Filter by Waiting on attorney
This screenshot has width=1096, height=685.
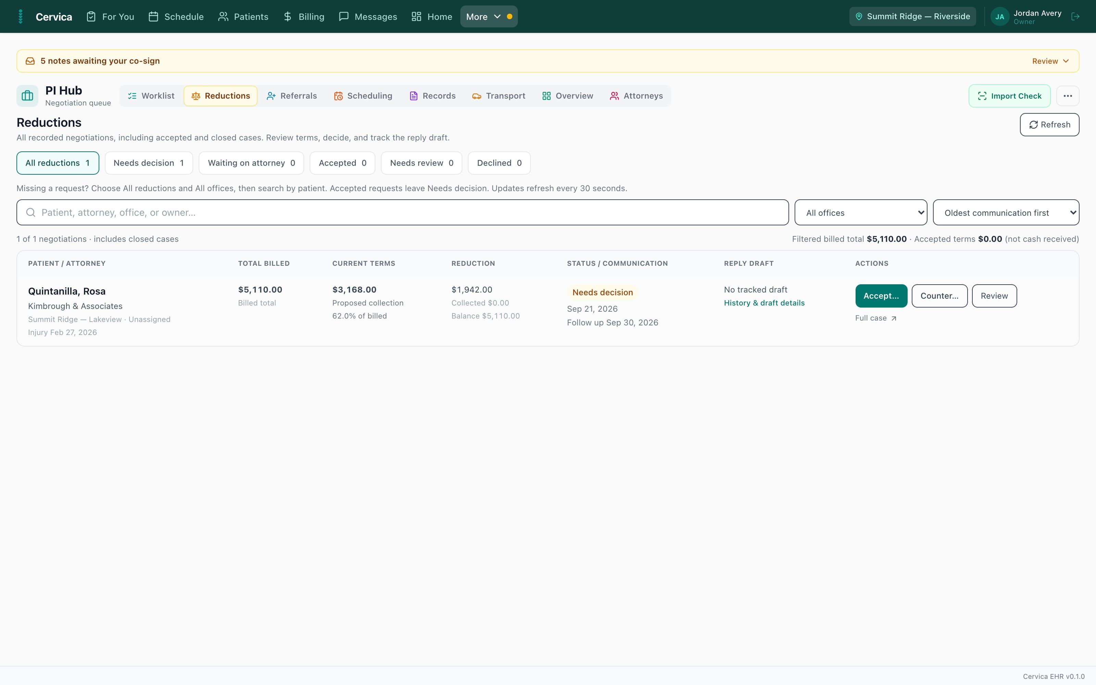click(x=251, y=163)
